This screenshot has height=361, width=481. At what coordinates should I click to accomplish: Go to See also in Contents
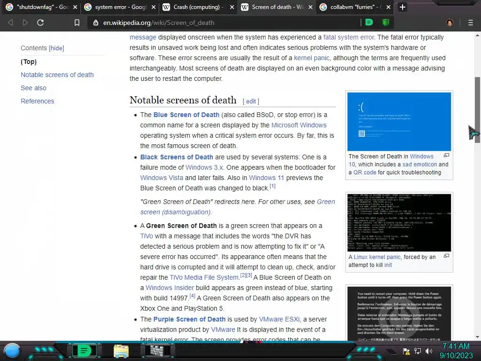[x=33, y=88]
